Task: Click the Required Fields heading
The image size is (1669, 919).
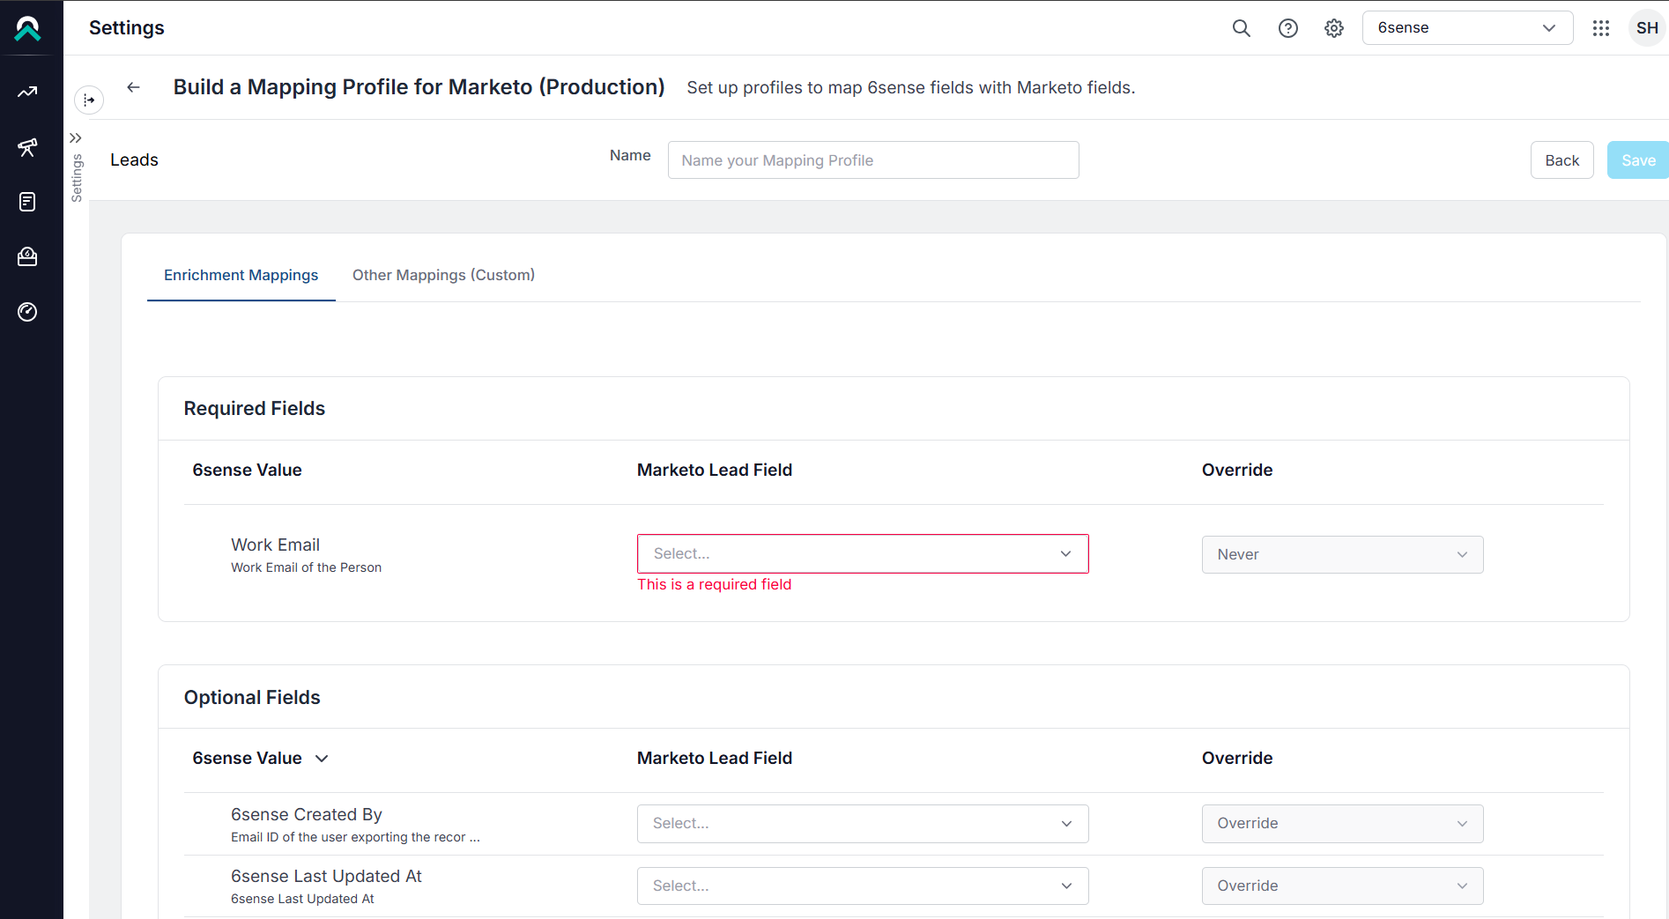Action: coord(254,409)
